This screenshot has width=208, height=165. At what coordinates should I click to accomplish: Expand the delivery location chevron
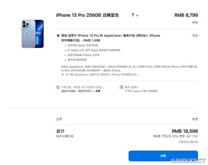click(x=104, y=88)
